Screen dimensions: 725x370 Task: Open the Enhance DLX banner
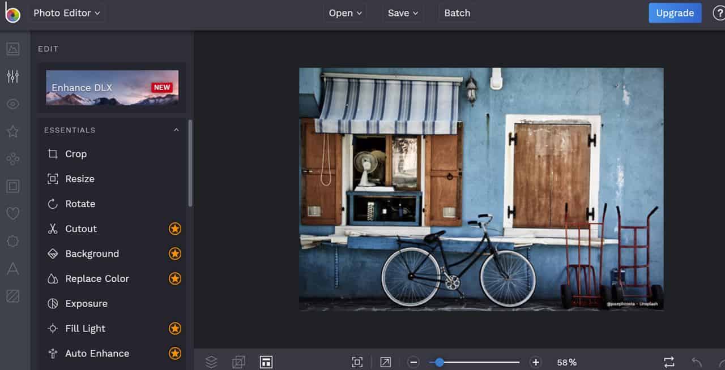coord(112,88)
